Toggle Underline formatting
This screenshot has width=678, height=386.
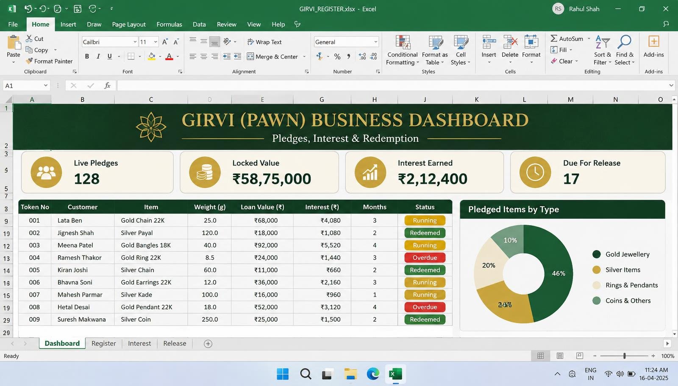(x=110, y=56)
